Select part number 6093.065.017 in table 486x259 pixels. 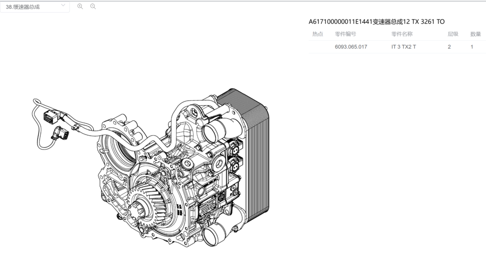pos(351,47)
